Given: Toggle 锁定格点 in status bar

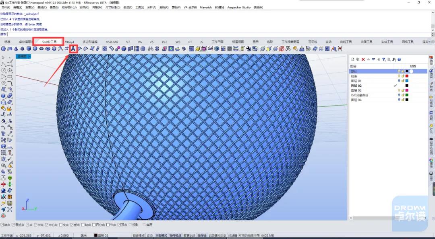Looking at the screenshot, I should [x=139, y=235].
